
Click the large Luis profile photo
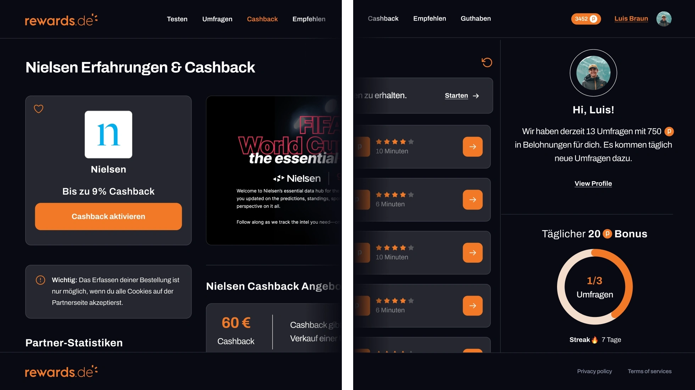(593, 73)
